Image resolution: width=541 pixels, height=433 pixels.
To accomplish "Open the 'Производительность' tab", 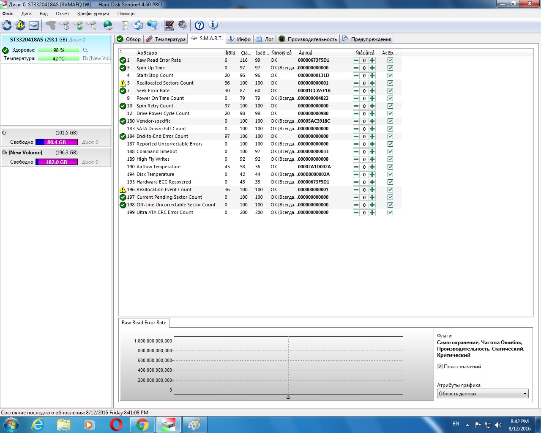I will click(308, 39).
